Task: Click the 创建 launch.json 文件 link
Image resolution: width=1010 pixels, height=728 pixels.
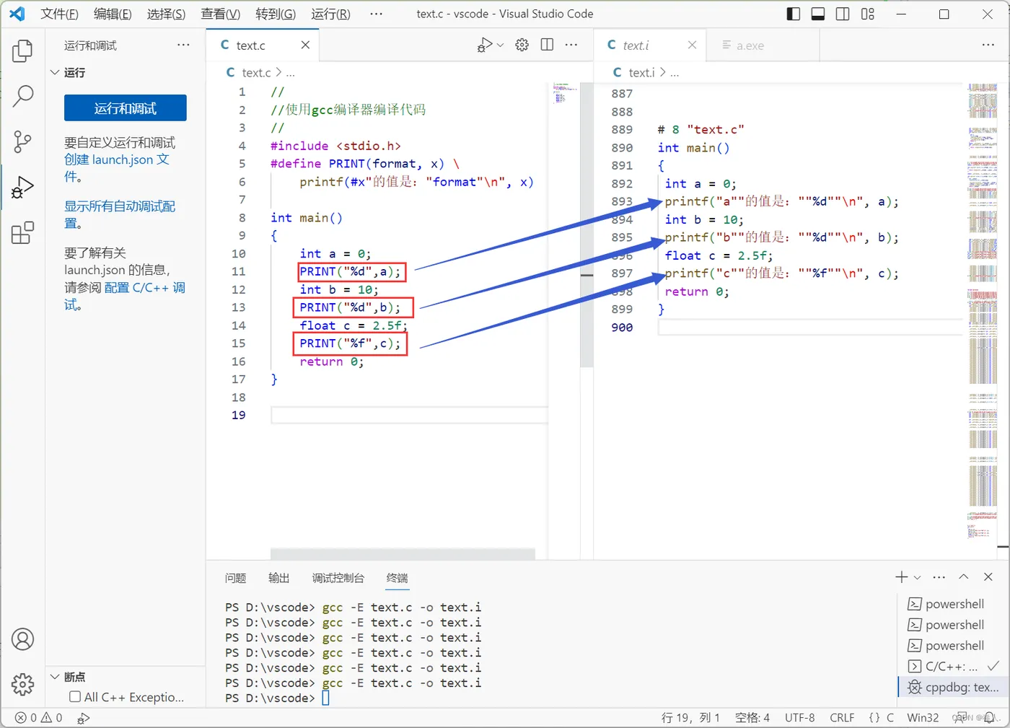Action: click(x=116, y=159)
